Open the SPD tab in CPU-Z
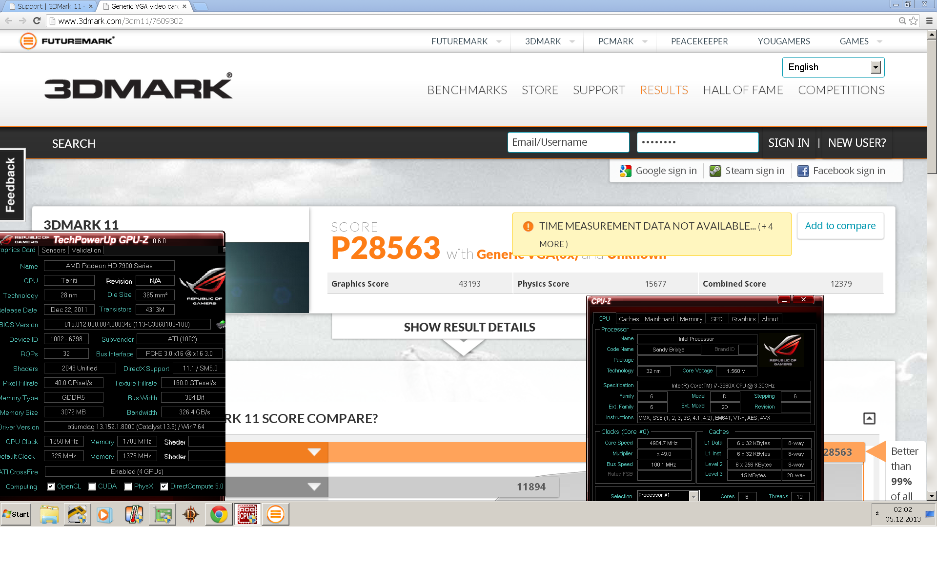This screenshot has height=585, width=937. point(716,319)
